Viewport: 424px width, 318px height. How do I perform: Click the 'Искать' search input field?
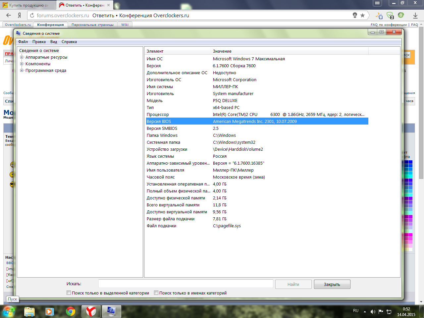[186, 284]
